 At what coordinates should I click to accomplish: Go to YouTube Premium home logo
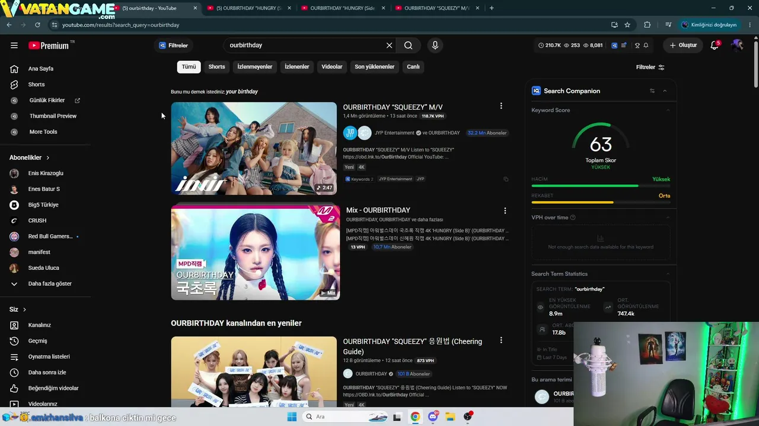tap(49, 46)
